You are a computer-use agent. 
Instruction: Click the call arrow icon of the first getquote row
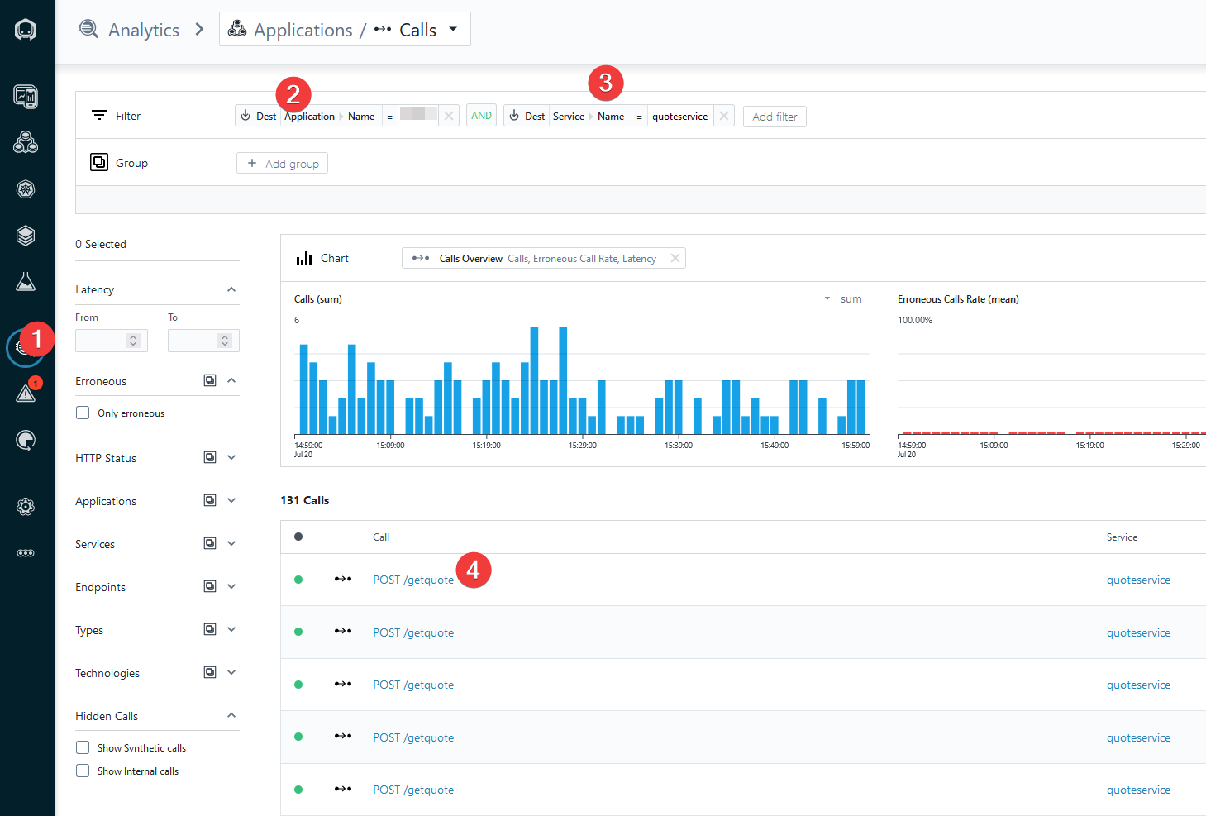tap(343, 579)
